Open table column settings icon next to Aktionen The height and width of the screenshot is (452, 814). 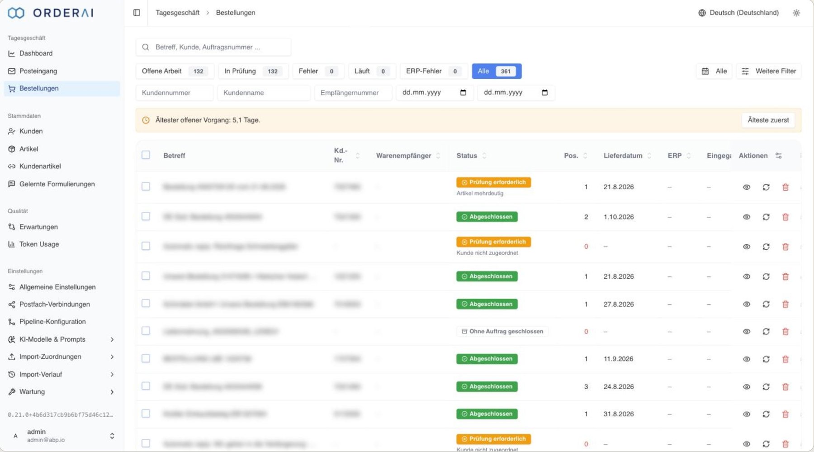pos(779,155)
